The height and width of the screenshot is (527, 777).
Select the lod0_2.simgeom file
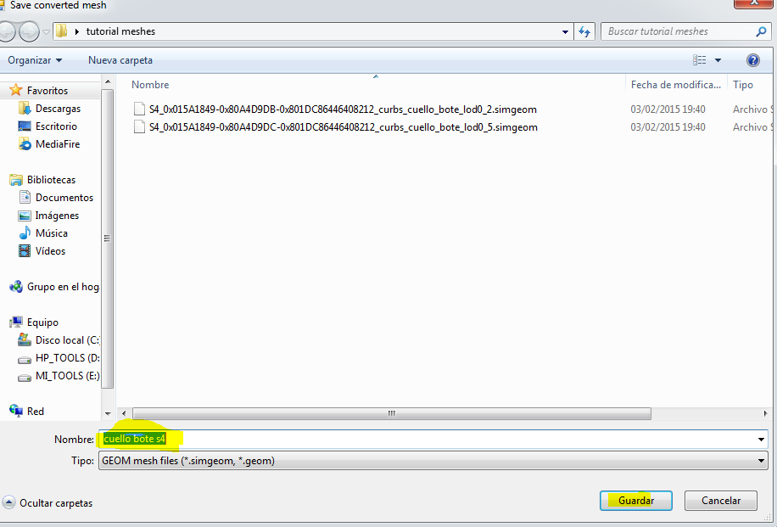click(343, 109)
